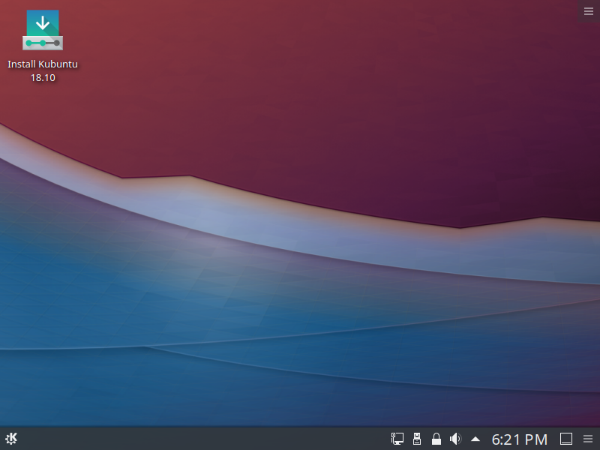
Task: Click empty red wallpaper area near top center
Action: 300,60
